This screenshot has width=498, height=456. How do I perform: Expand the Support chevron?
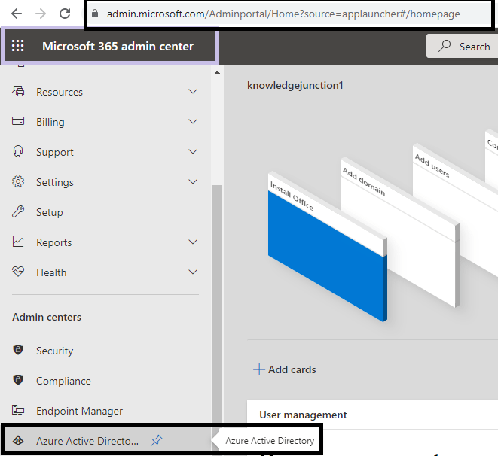(193, 151)
